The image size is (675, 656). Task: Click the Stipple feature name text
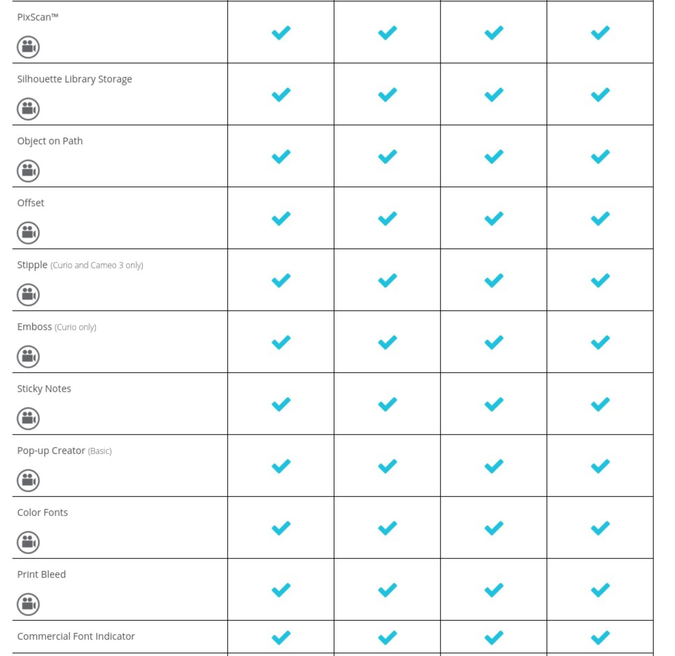click(x=32, y=265)
